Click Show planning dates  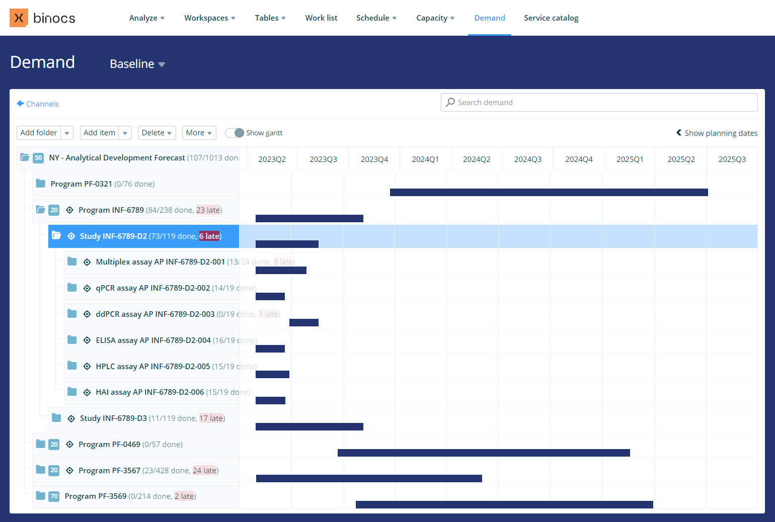[x=717, y=133]
